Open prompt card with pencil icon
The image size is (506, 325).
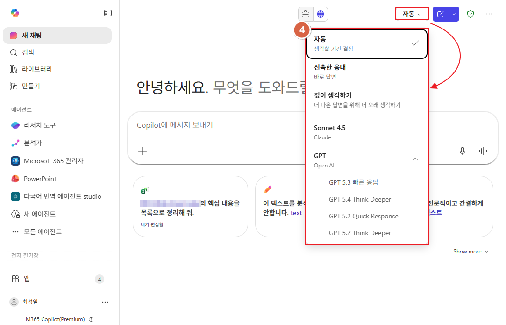280,206
